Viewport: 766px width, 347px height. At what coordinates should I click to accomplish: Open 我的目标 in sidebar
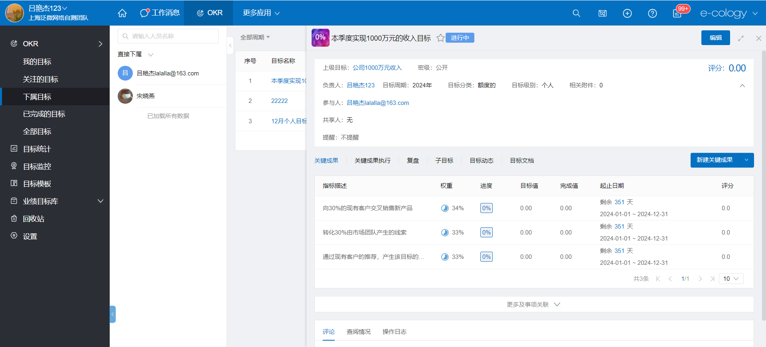click(37, 62)
